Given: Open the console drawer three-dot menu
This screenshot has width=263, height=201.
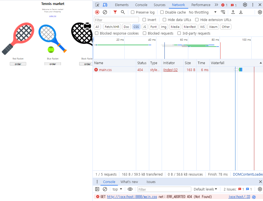Looking at the screenshot, I should (x=97, y=182).
